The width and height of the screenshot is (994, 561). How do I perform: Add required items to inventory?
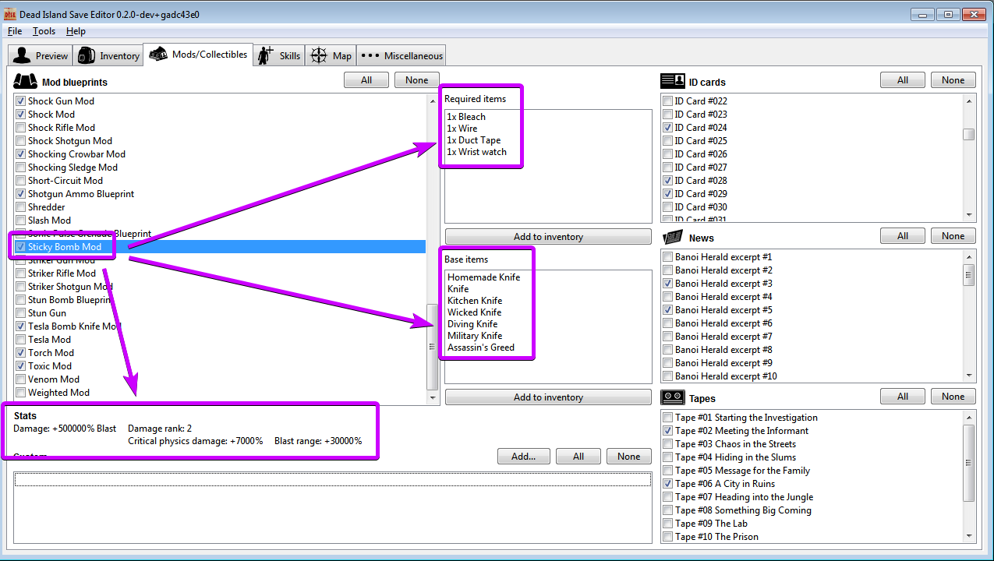click(x=548, y=237)
